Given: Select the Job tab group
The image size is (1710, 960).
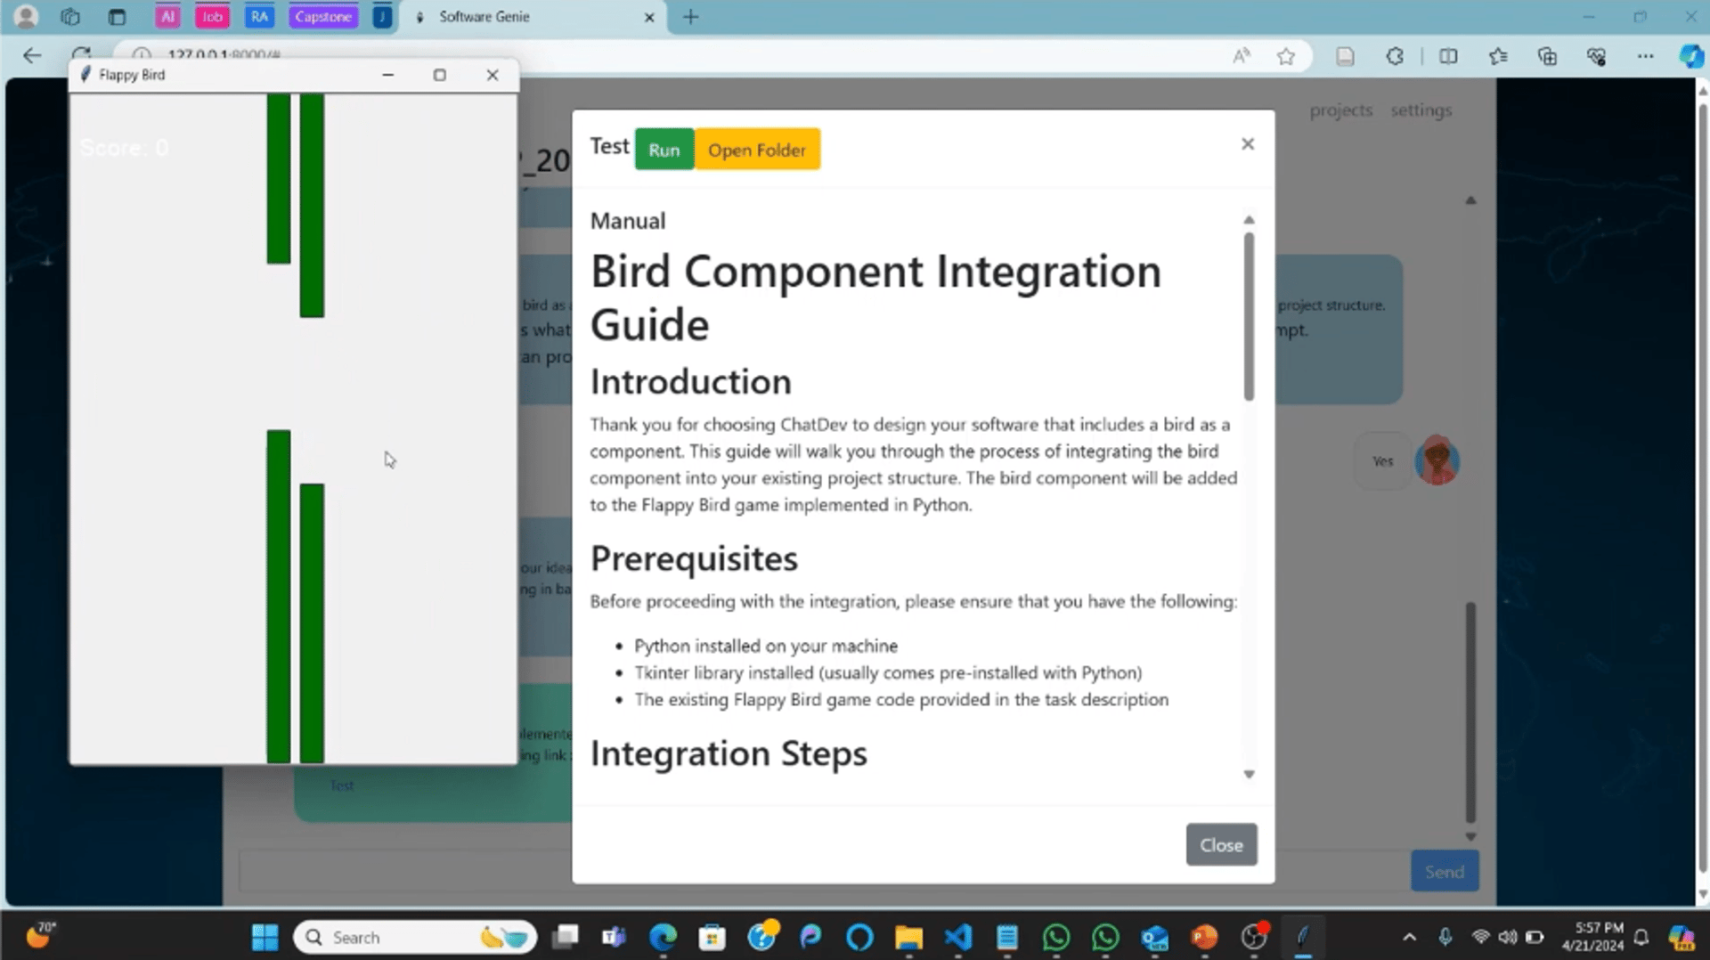Looking at the screenshot, I should tap(212, 17).
